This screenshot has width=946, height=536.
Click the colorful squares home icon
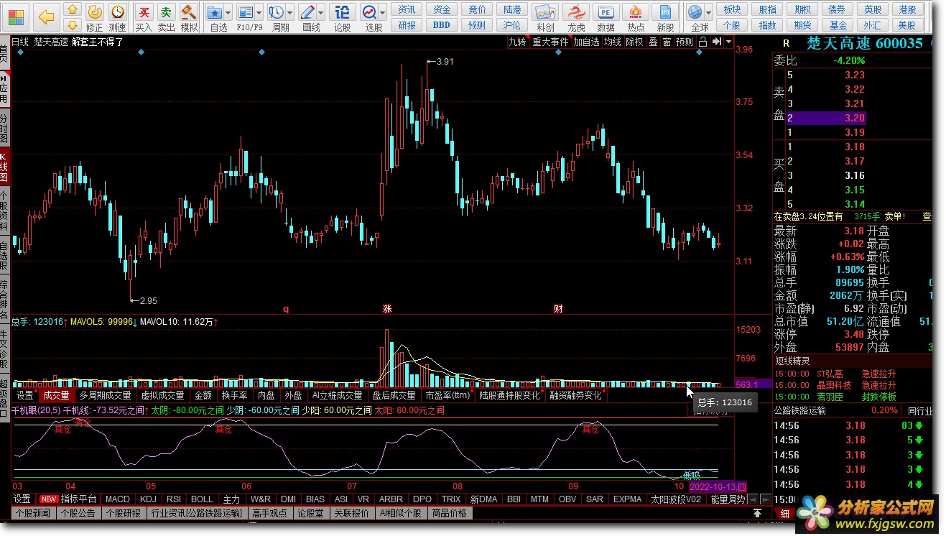point(16,16)
